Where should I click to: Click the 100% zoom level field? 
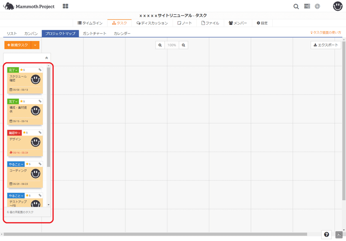(x=172, y=45)
